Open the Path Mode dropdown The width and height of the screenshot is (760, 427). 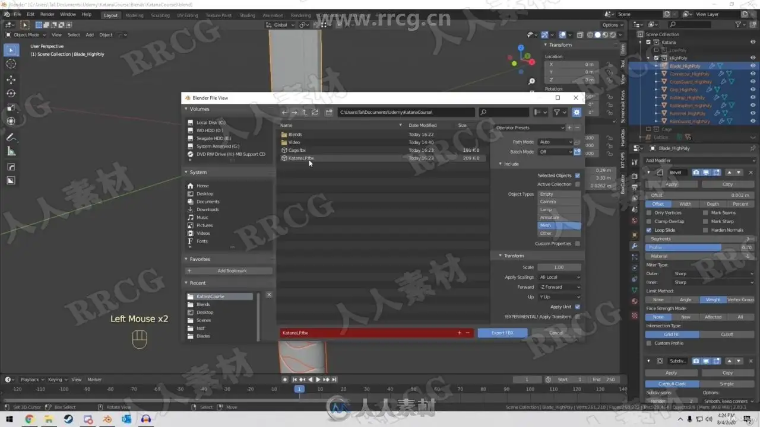555,142
